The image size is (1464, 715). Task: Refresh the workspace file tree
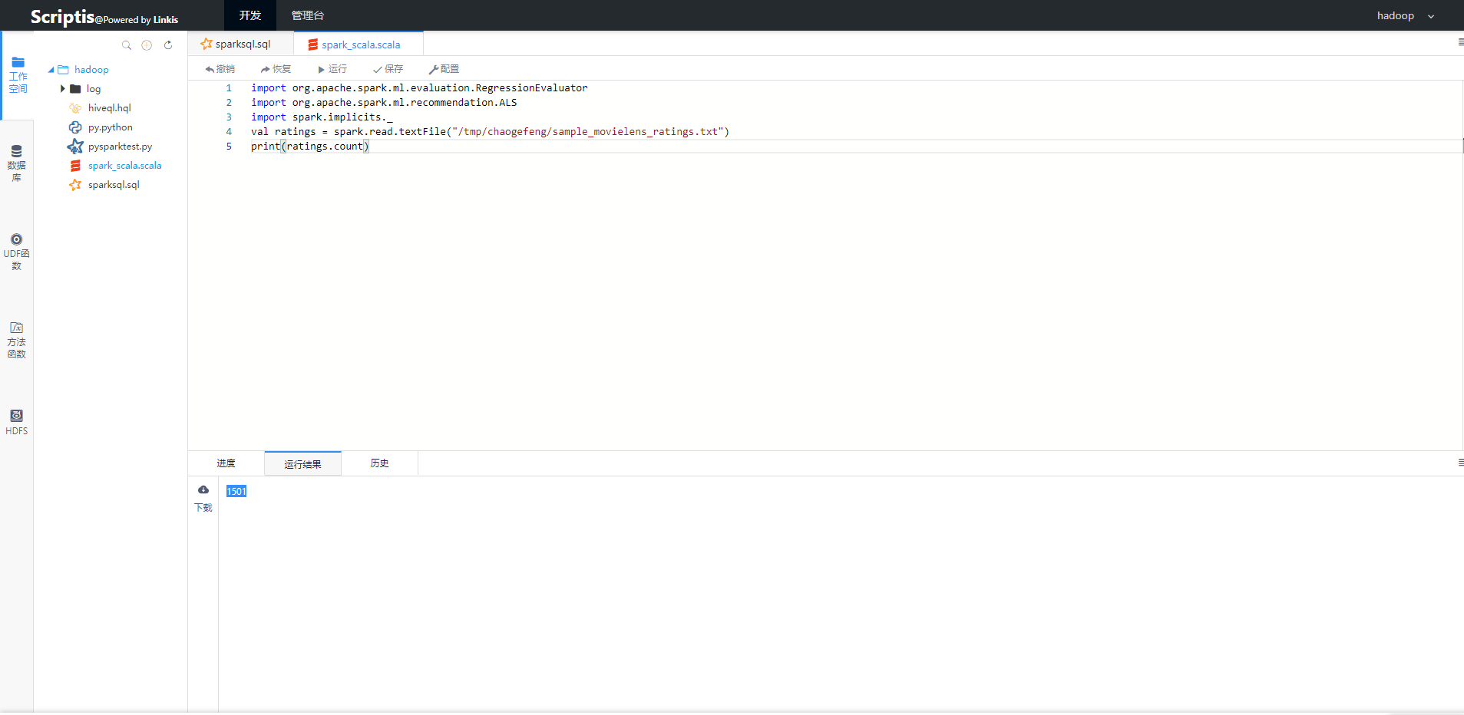tap(168, 45)
